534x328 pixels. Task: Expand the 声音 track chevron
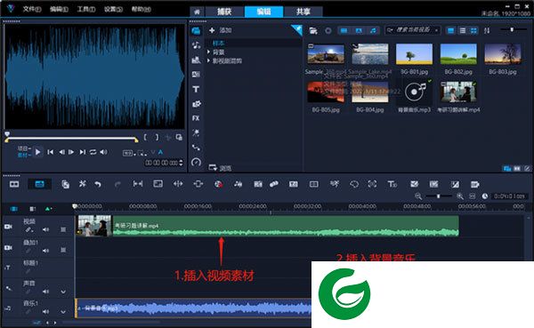click(63, 292)
